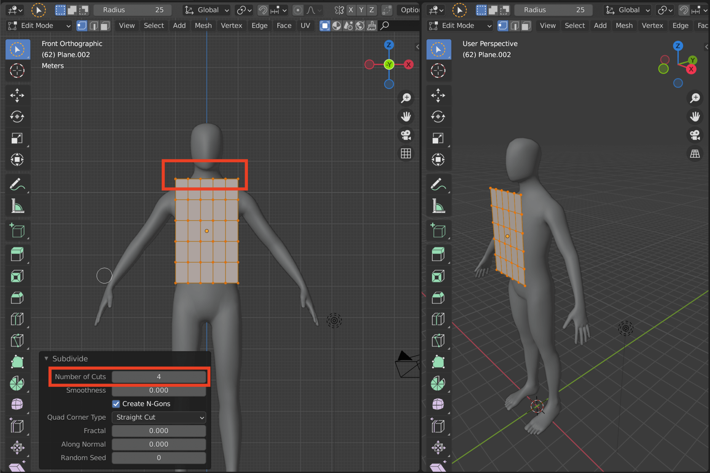Click the Smoothness value slider
Viewport: 710px width, 473px height.
158,390
